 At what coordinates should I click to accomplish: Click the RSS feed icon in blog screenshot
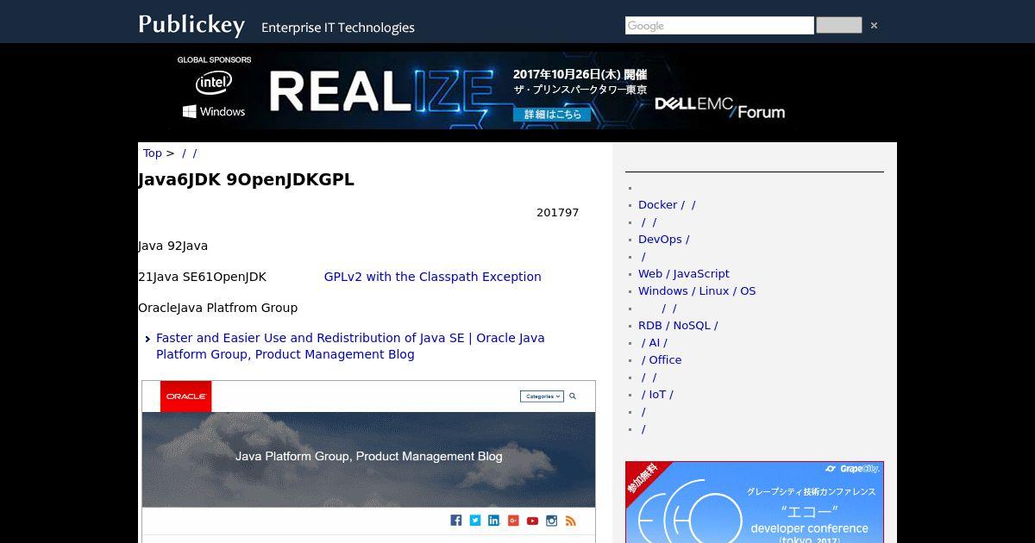pyautogui.click(x=570, y=521)
